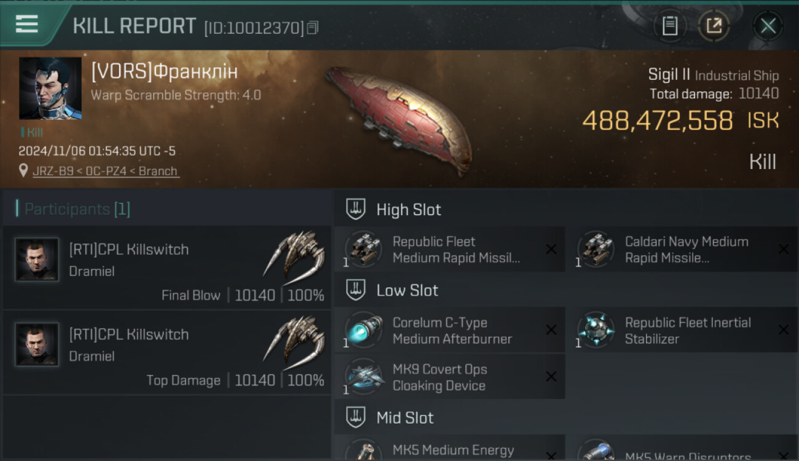Select the Republic Fleet Medium Rapid Missile icon
799x461 pixels.
point(363,249)
